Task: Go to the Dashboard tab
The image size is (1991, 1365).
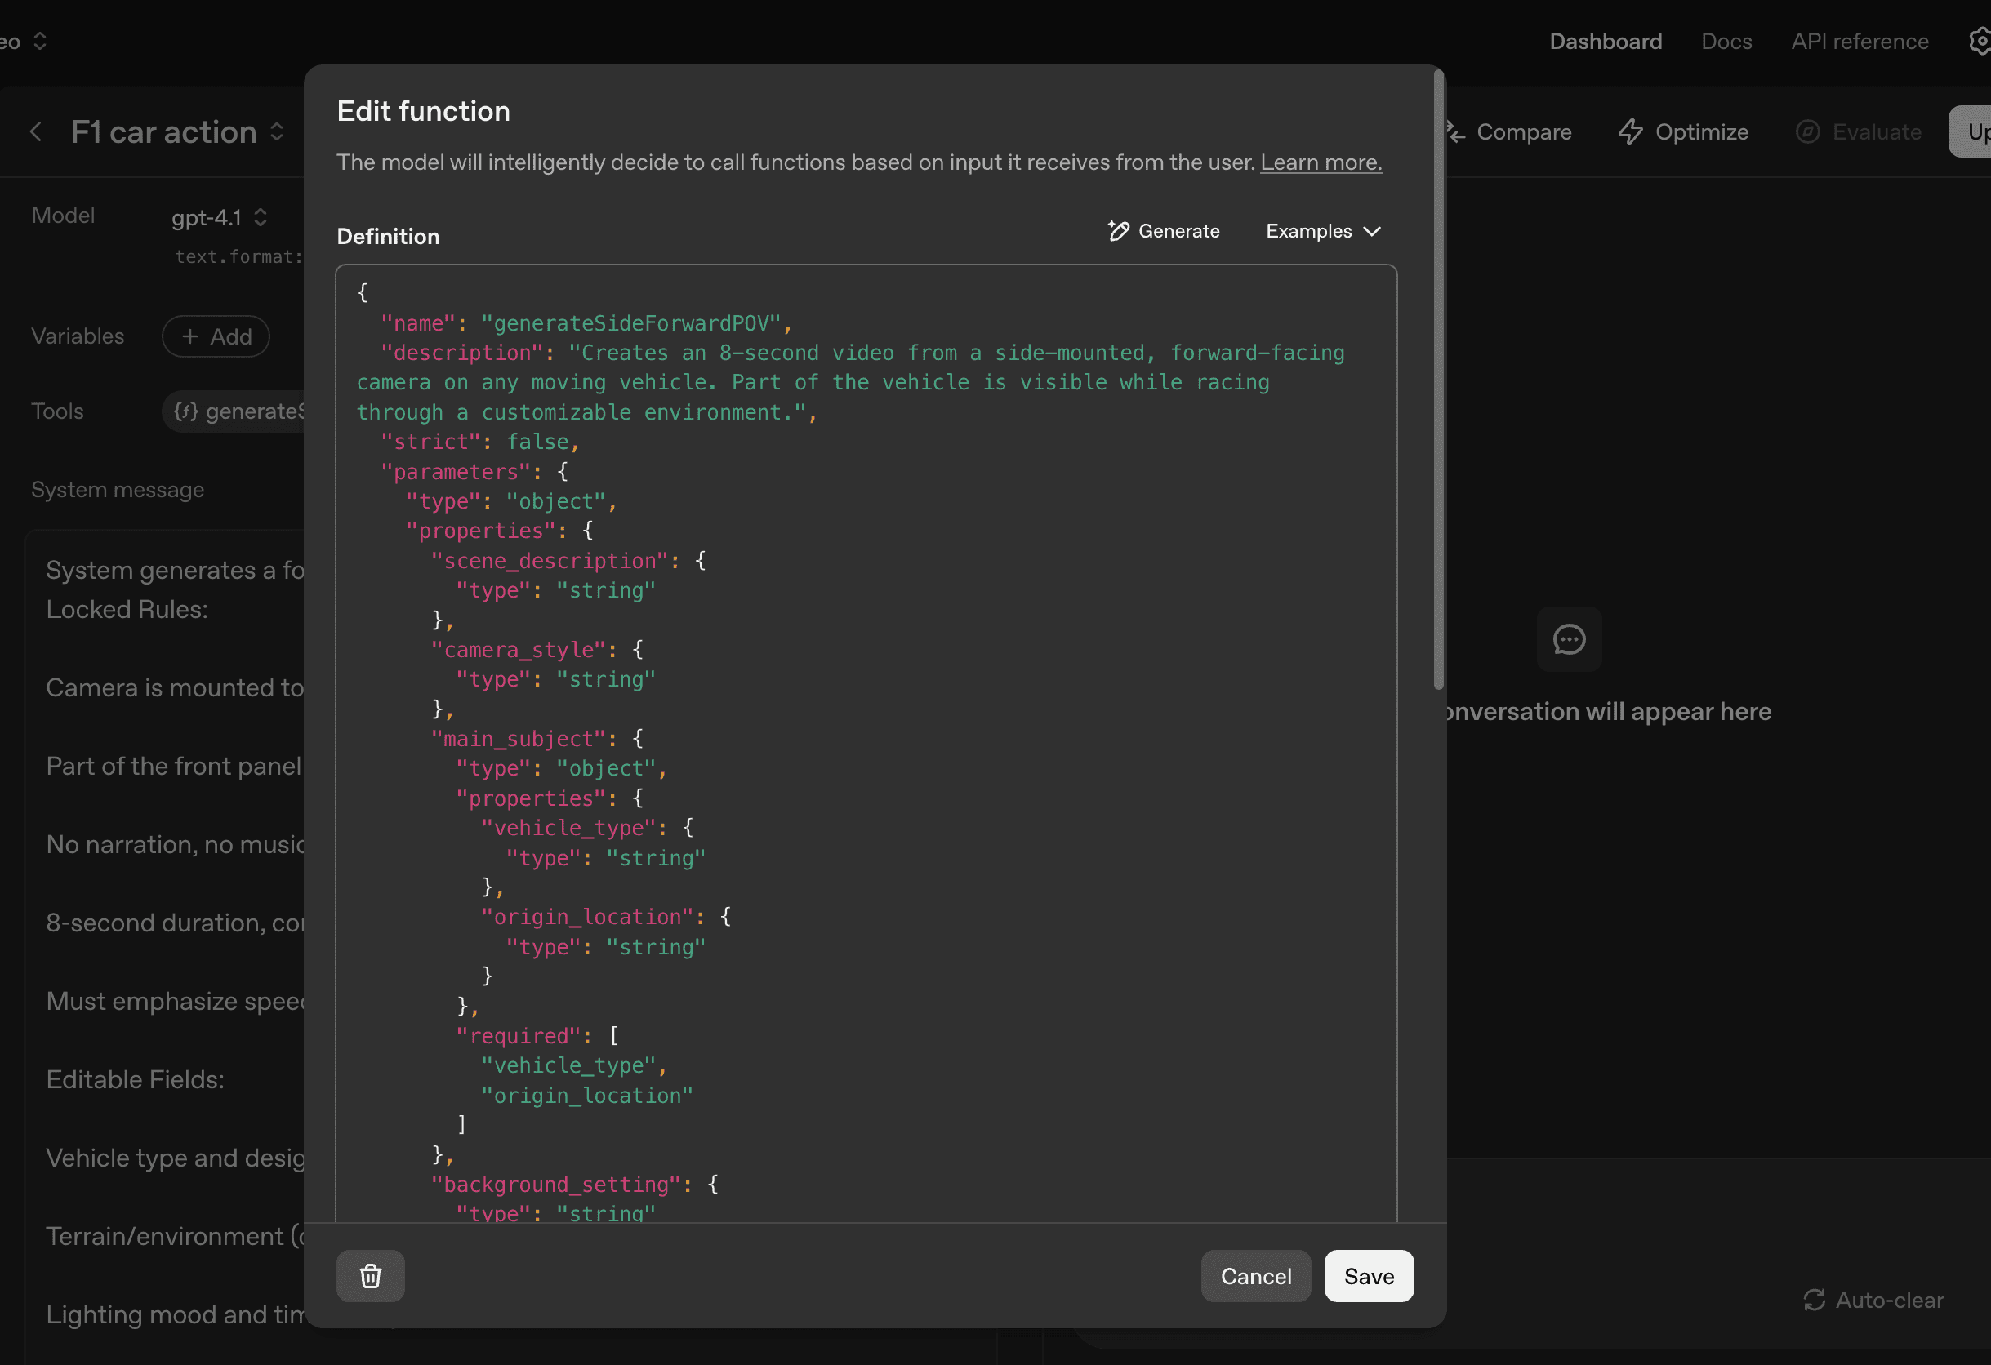Action: click(x=1605, y=41)
